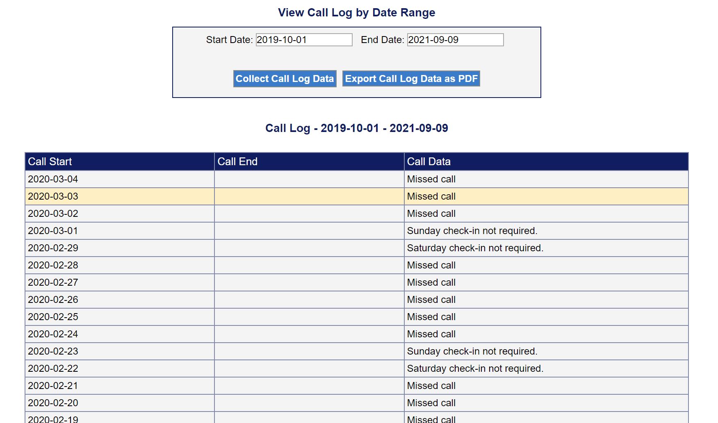Select the 2020-02-22 date cell
This screenshot has height=423, width=718.
[x=53, y=368]
